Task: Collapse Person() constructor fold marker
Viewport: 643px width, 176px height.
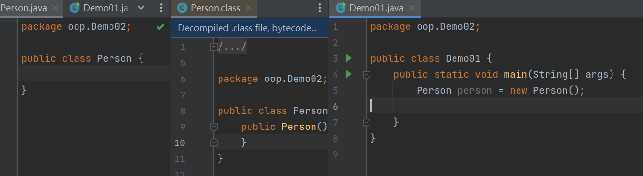Action: coord(214,127)
